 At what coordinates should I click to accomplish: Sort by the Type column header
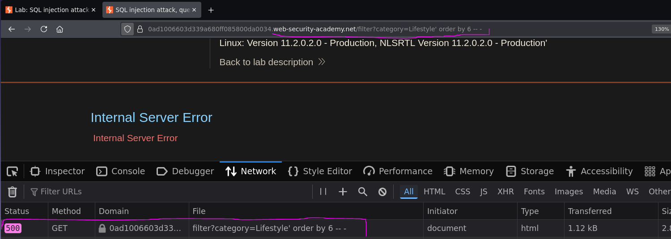tap(540, 211)
